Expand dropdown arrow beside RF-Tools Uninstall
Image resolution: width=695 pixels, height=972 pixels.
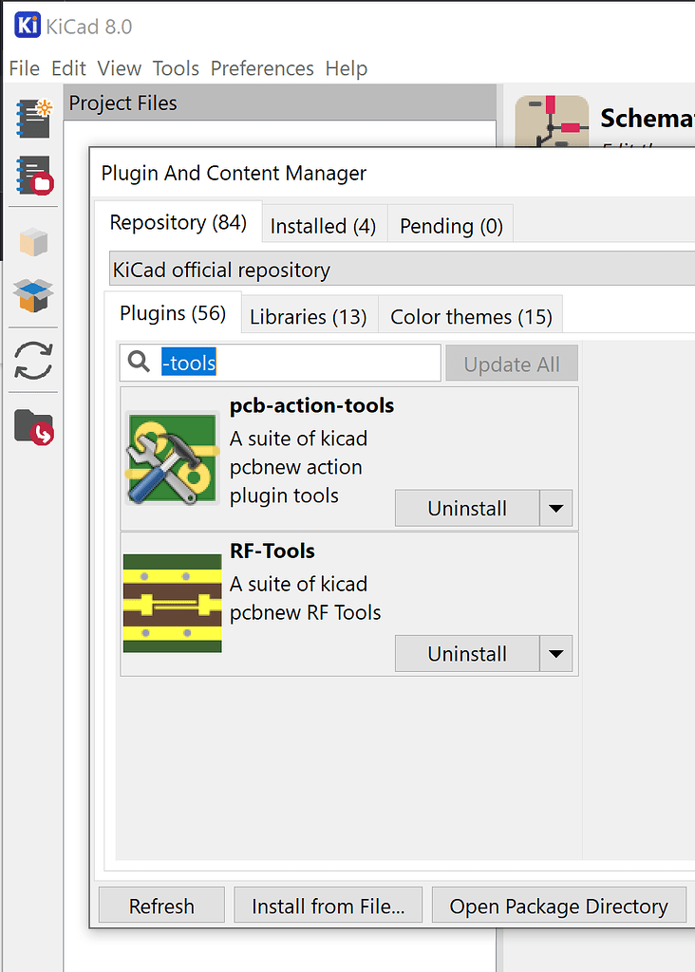556,653
